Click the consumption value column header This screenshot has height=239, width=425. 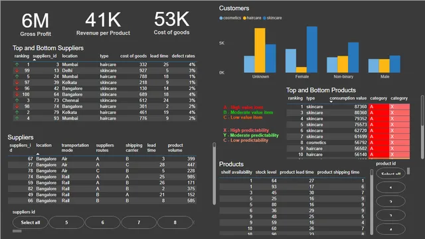point(348,98)
